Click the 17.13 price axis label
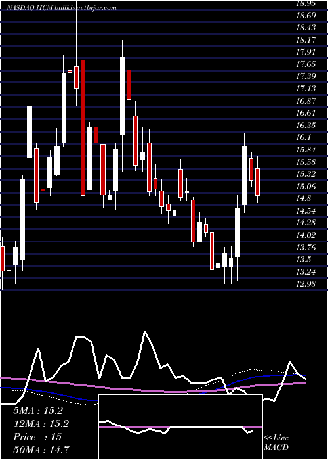The height and width of the screenshot is (460, 328). [306, 89]
